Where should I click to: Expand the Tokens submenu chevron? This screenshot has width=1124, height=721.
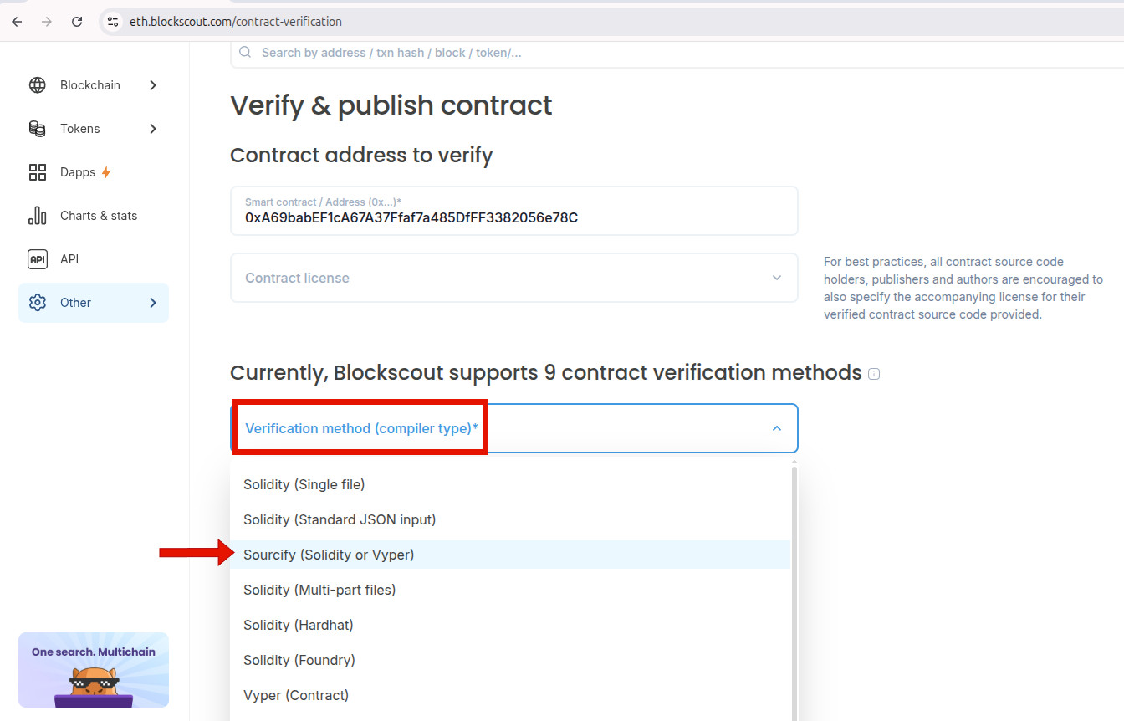point(152,129)
